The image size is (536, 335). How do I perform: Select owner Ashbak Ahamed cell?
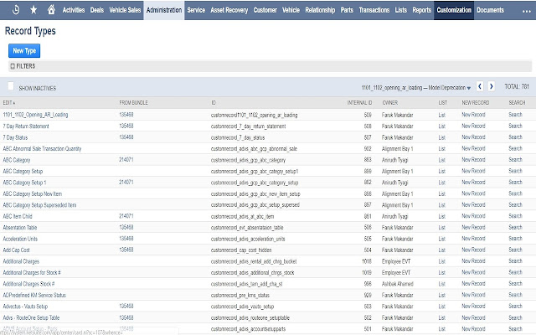coord(398,284)
